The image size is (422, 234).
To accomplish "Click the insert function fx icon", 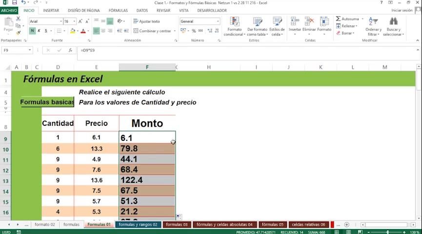I will point(70,50).
